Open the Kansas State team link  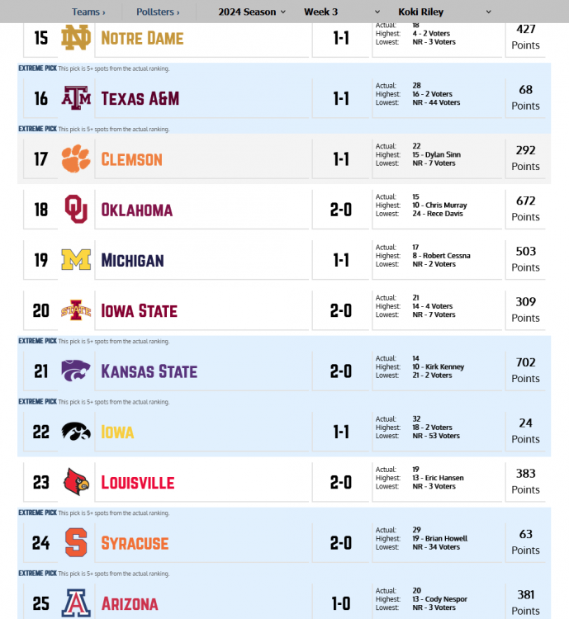149,371
